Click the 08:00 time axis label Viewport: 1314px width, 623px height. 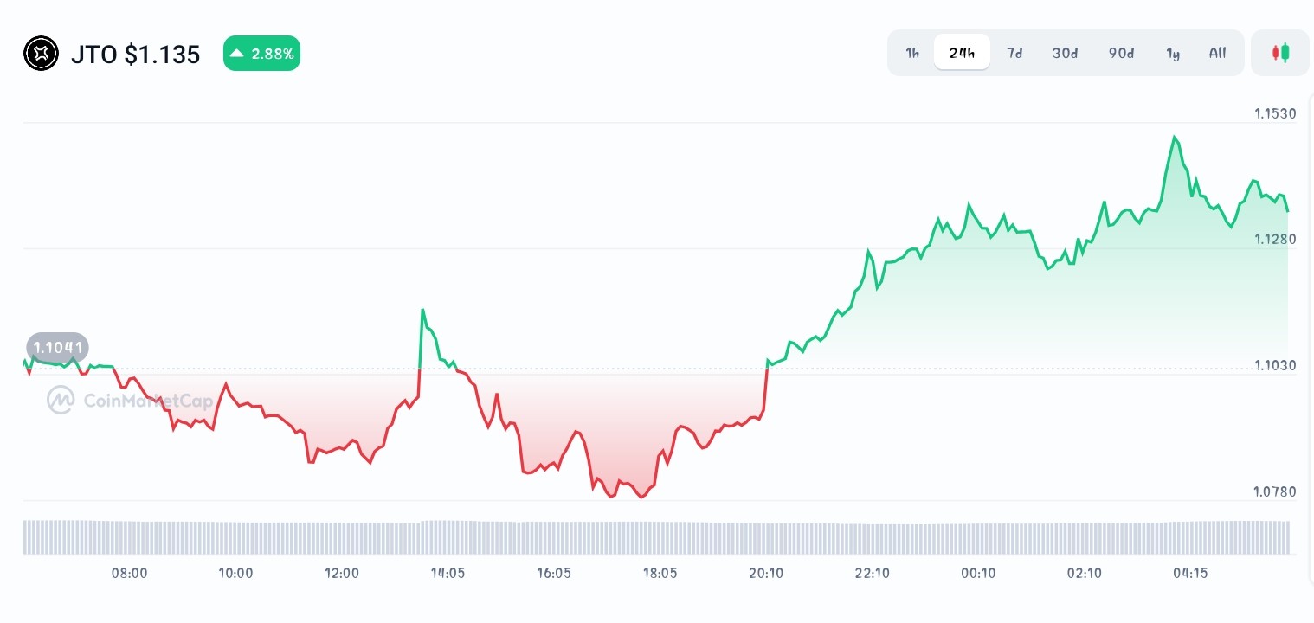click(x=130, y=573)
